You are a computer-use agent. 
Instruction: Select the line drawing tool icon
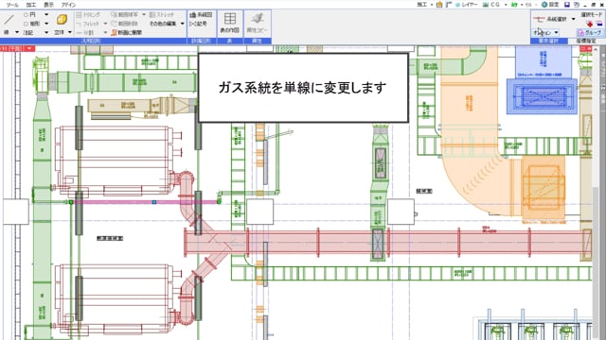pos(9,19)
